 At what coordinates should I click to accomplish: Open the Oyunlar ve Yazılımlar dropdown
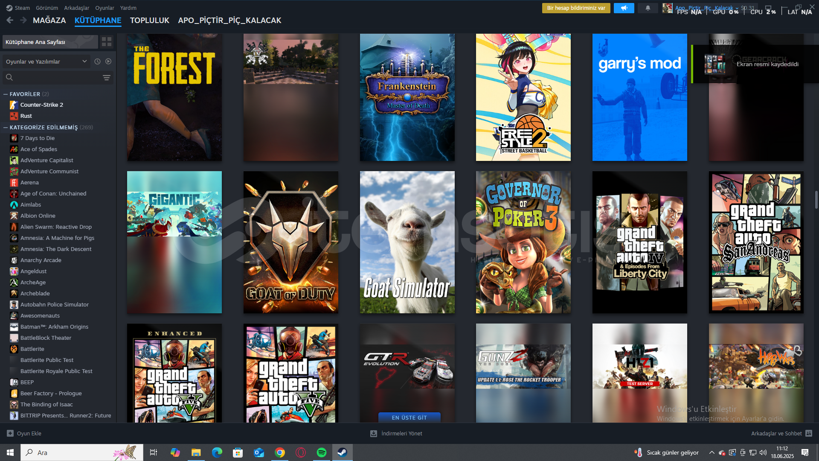tap(46, 61)
